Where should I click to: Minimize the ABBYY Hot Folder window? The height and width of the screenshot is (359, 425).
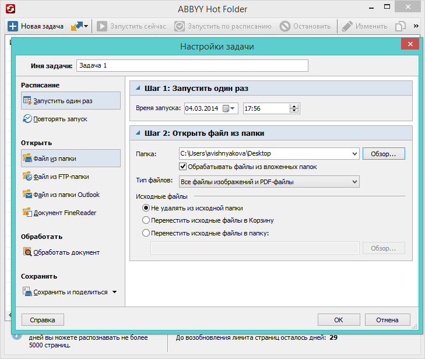[x=371, y=8]
